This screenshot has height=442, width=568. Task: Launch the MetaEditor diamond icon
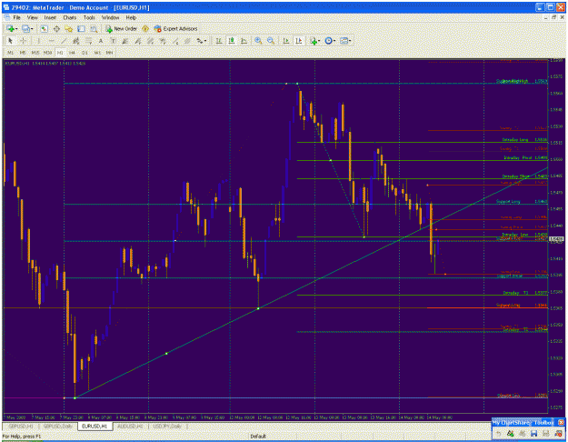pyautogui.click(x=145, y=28)
